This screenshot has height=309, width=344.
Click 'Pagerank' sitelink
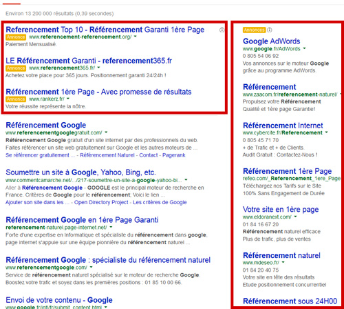click(x=174, y=155)
